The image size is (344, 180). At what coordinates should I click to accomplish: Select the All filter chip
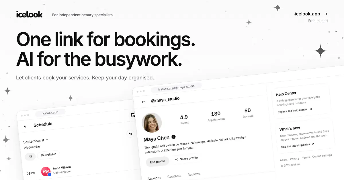pos(30,156)
